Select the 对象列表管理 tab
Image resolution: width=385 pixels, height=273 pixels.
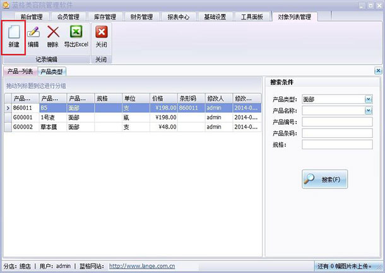coord(294,17)
